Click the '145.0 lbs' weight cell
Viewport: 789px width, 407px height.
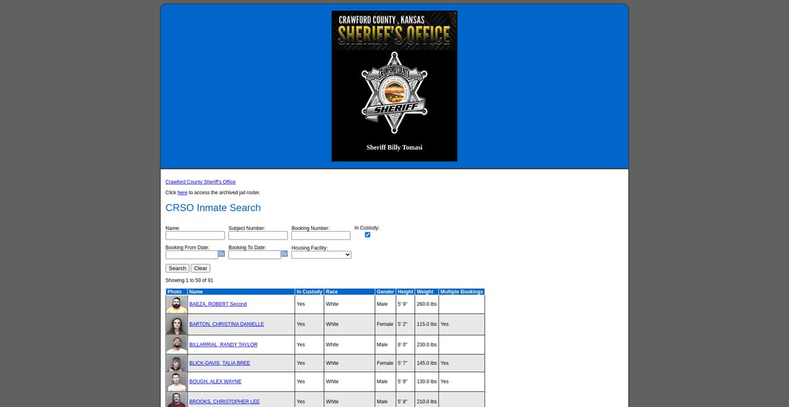427,363
